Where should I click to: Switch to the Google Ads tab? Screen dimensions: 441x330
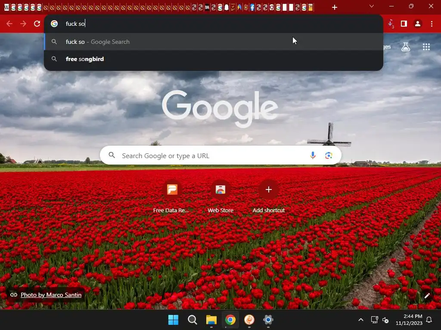(239, 8)
